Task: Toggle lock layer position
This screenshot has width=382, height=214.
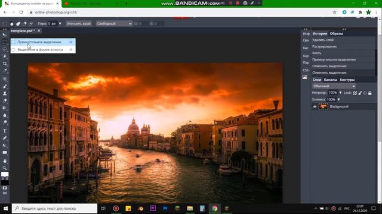Action: point(365,93)
